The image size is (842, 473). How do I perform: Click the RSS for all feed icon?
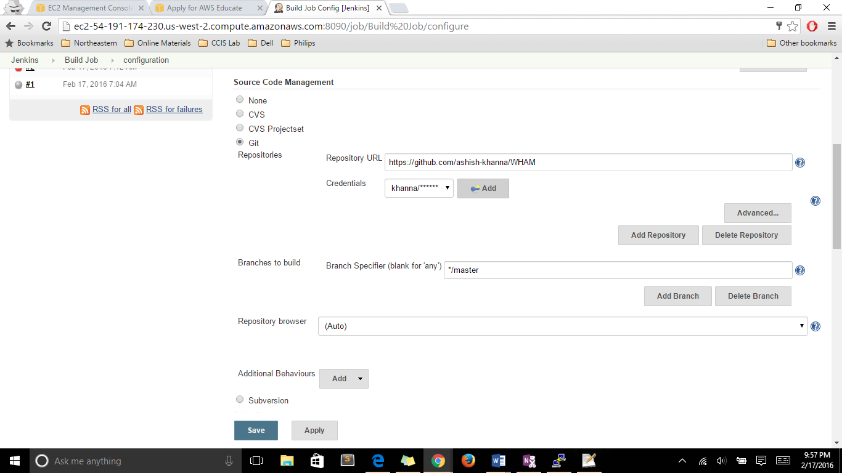point(85,110)
